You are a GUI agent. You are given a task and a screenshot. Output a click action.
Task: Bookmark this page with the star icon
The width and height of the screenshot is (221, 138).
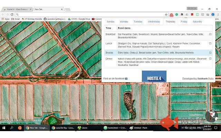tap(166, 14)
